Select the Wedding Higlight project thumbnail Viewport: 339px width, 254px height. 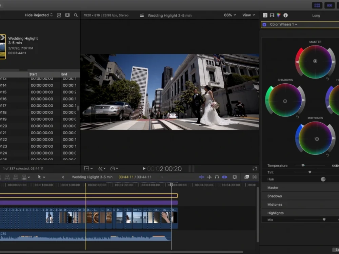pyautogui.click(x=3, y=47)
